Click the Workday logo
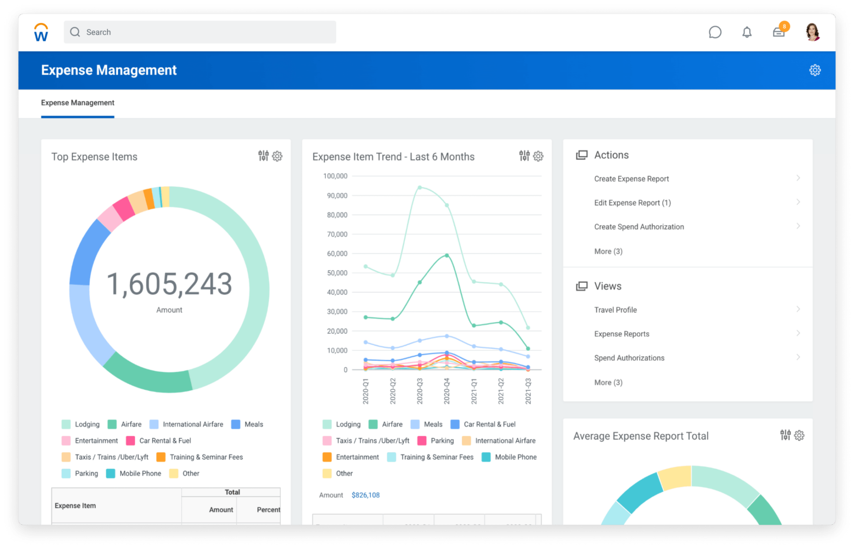This screenshot has width=854, height=548. coord(40,32)
